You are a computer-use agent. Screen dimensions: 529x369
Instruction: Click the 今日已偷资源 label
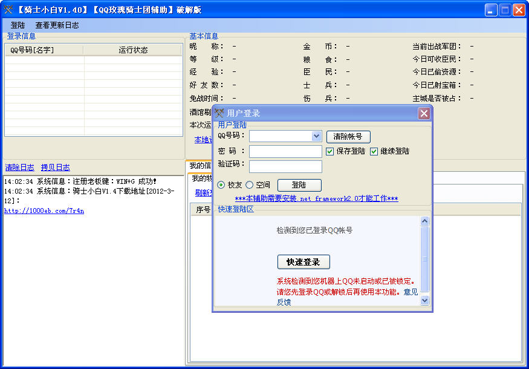coord(437,72)
